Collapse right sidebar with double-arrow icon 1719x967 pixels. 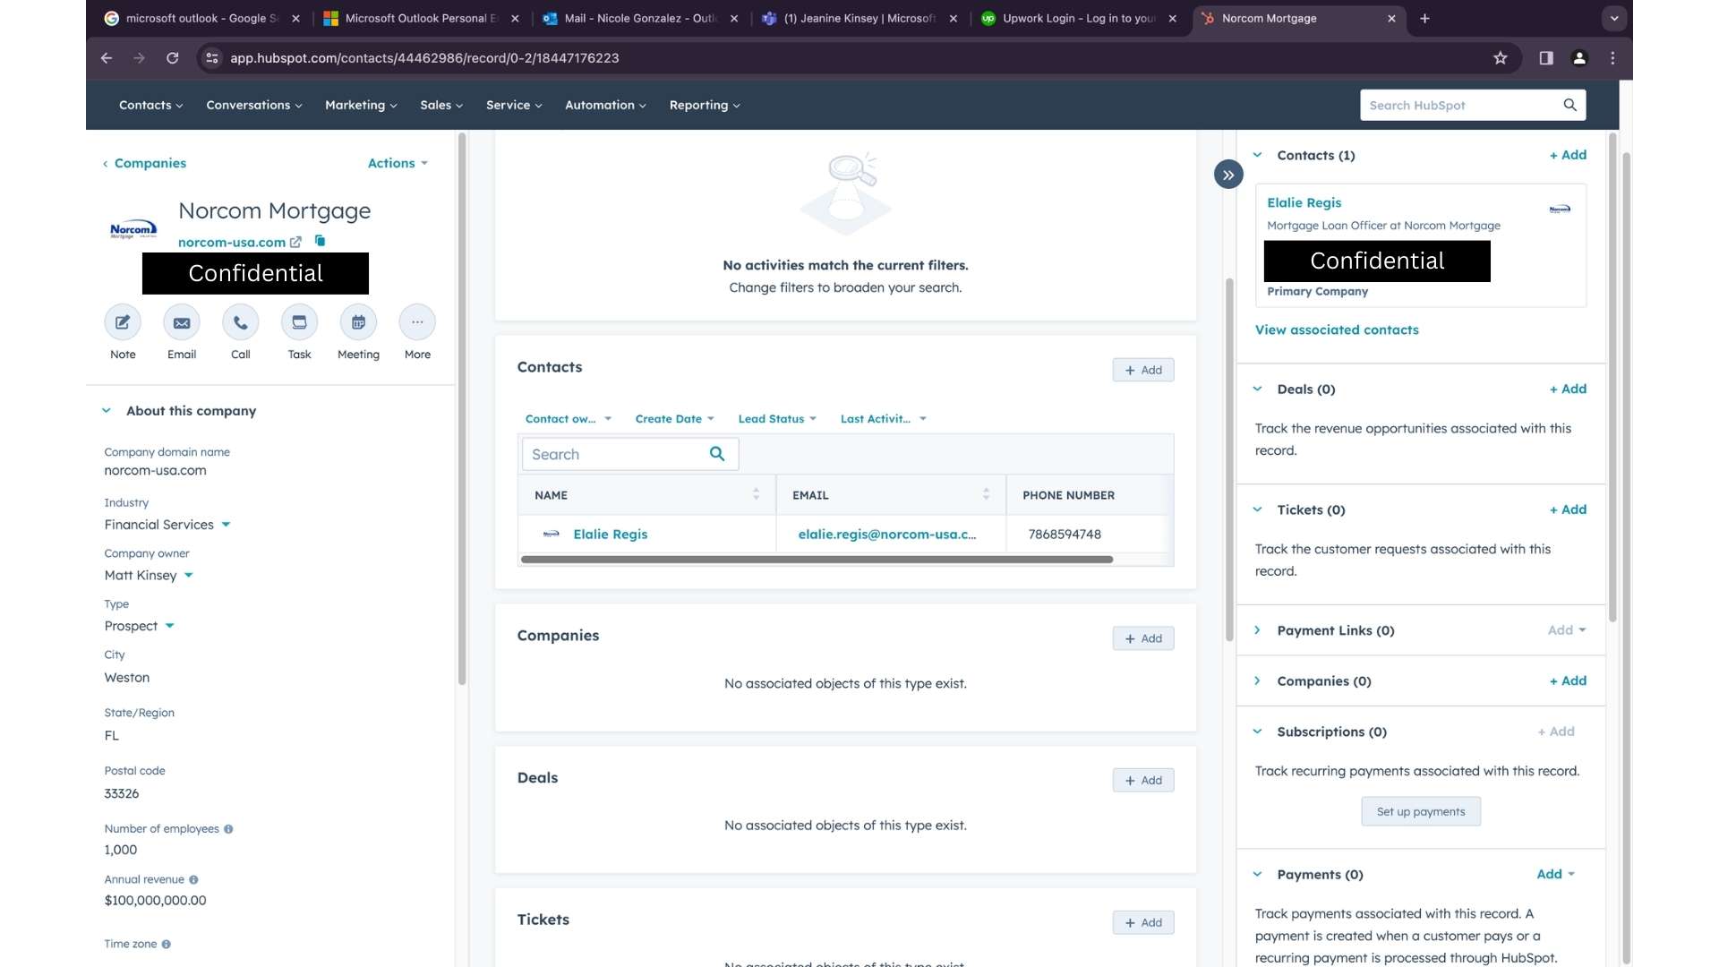(x=1228, y=175)
